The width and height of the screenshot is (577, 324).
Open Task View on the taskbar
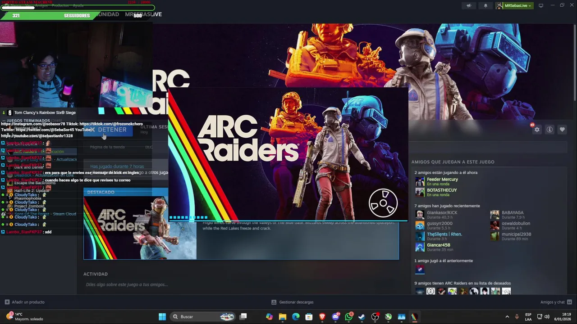coord(243,317)
